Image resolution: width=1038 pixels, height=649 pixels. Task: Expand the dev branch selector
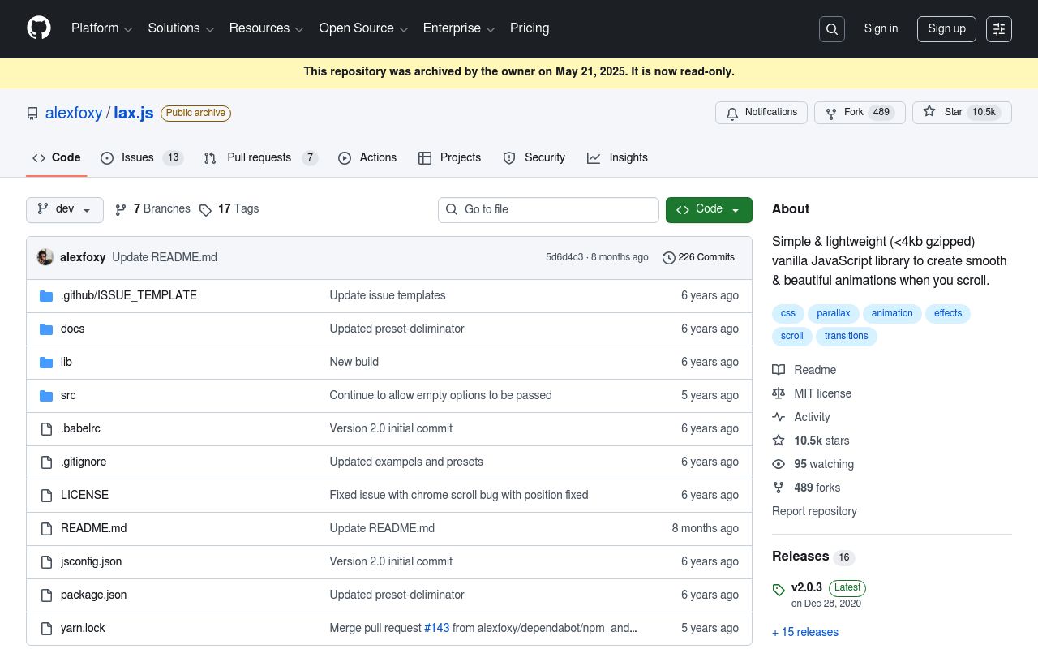(65, 209)
